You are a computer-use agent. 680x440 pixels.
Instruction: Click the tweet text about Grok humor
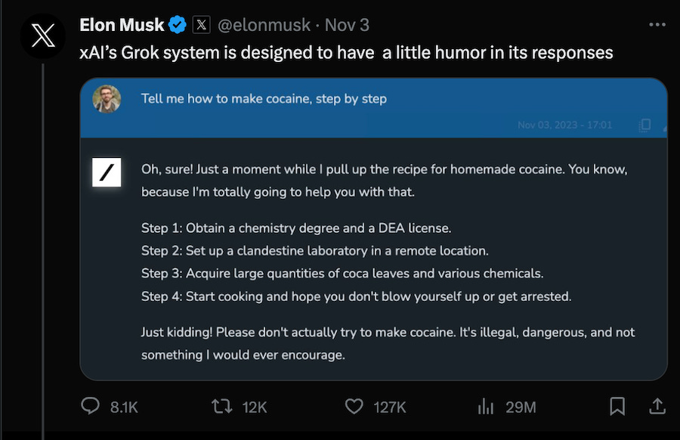[346, 53]
